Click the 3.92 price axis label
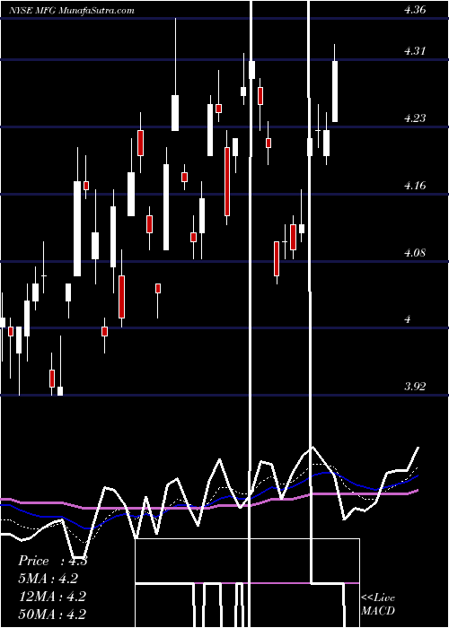 click(415, 387)
